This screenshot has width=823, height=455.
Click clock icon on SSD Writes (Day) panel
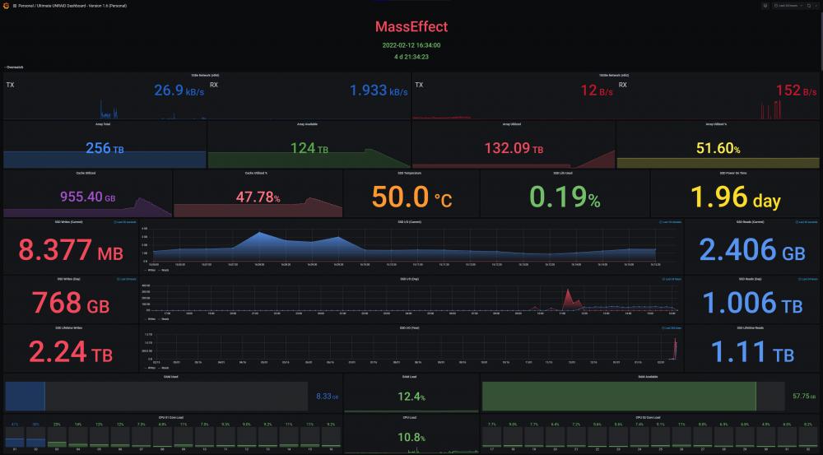[118, 279]
